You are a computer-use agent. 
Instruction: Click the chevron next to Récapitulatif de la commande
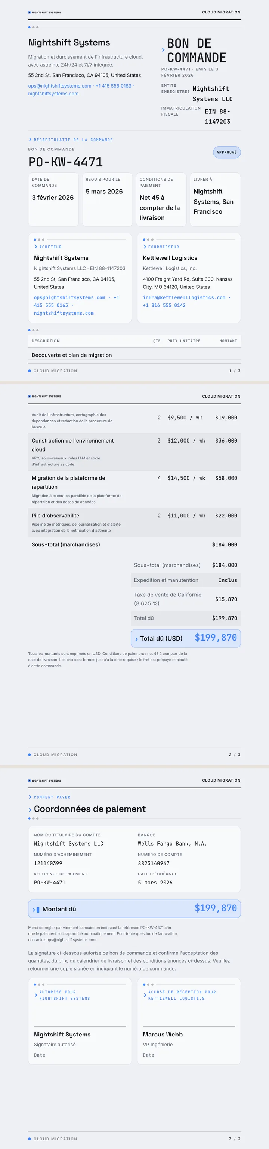[30, 140]
